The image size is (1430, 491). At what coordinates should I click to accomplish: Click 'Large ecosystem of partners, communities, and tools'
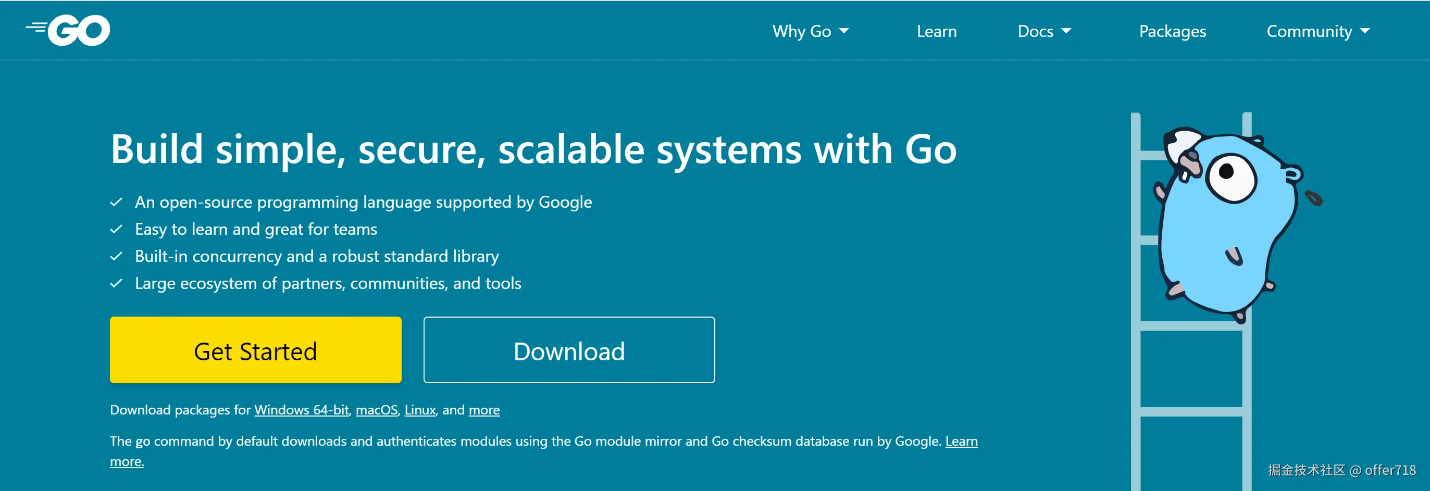click(328, 283)
